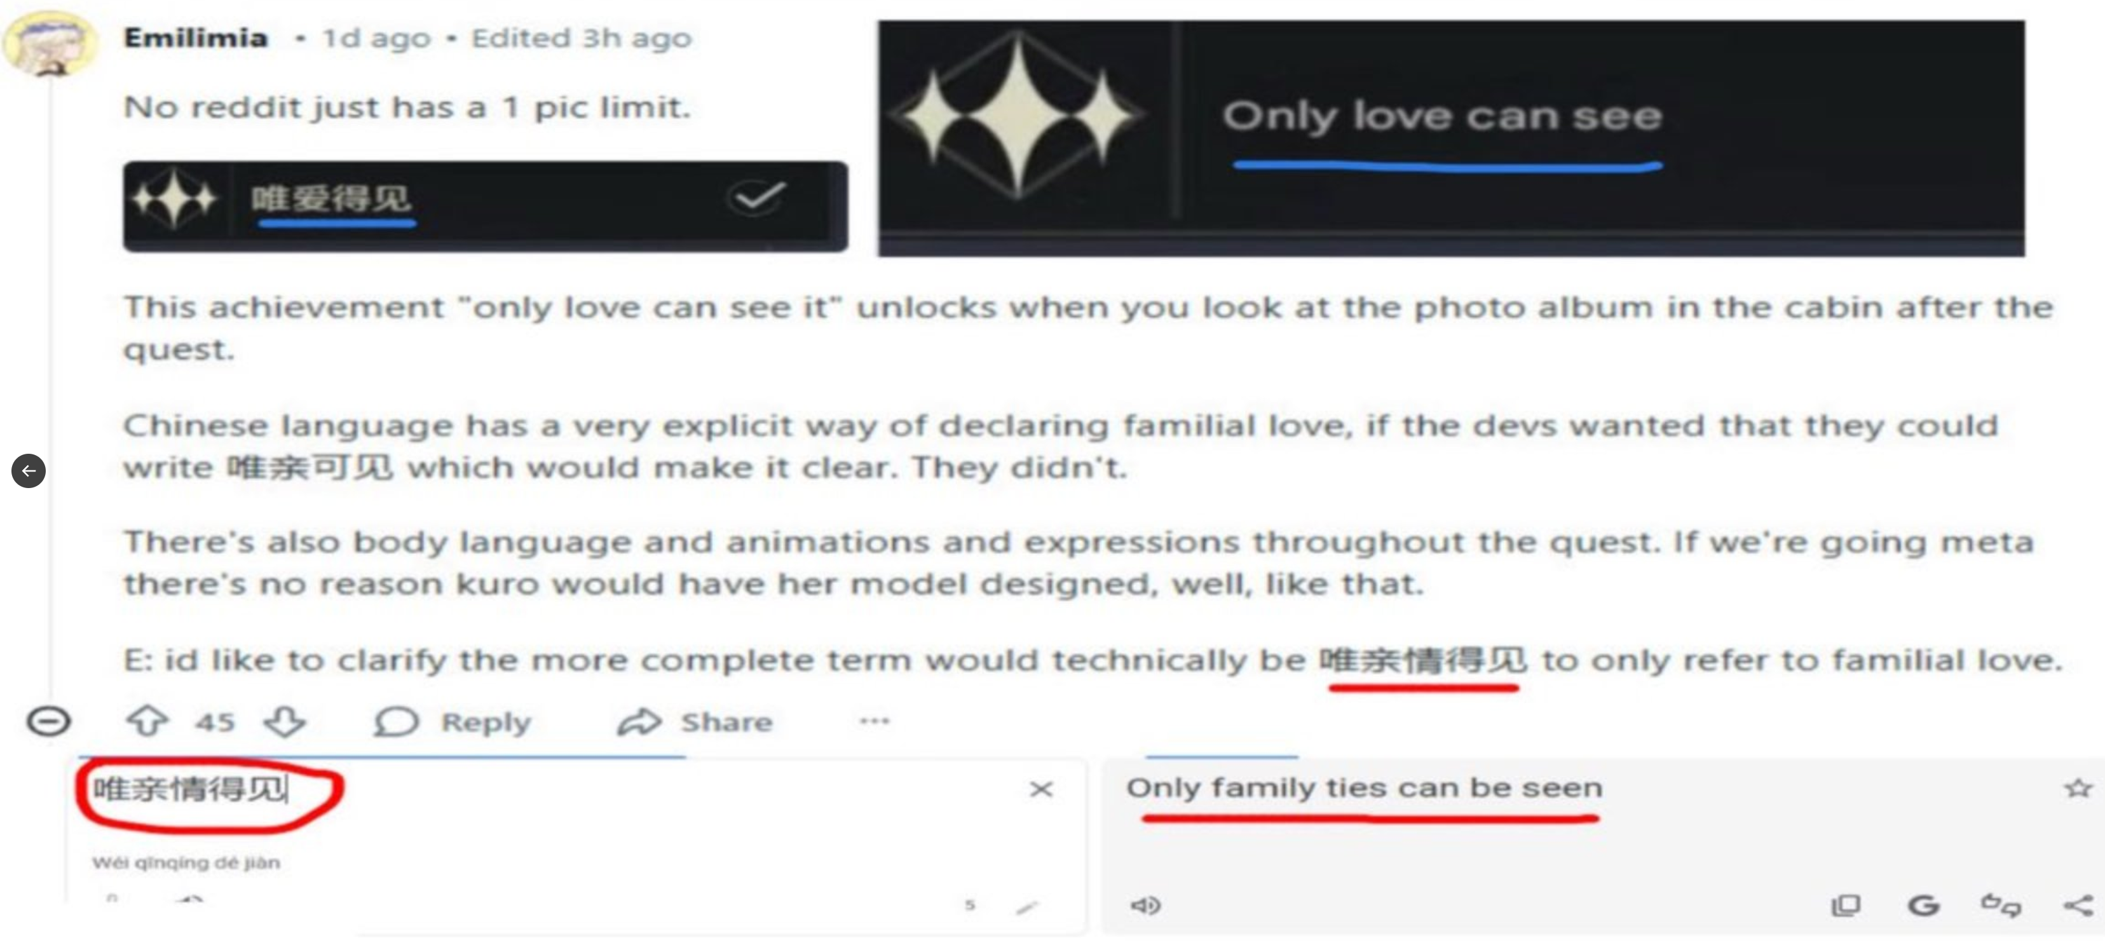
Task: Open the 'Only love can see' image
Action: click(x=1451, y=139)
